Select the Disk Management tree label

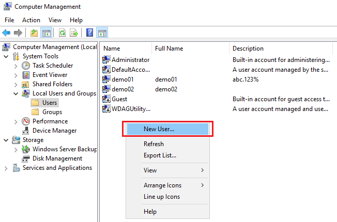click(x=57, y=158)
